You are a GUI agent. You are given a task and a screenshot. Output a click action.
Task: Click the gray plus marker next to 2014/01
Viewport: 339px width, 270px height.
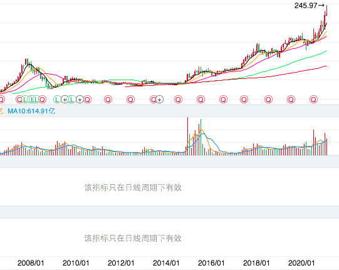(160, 100)
